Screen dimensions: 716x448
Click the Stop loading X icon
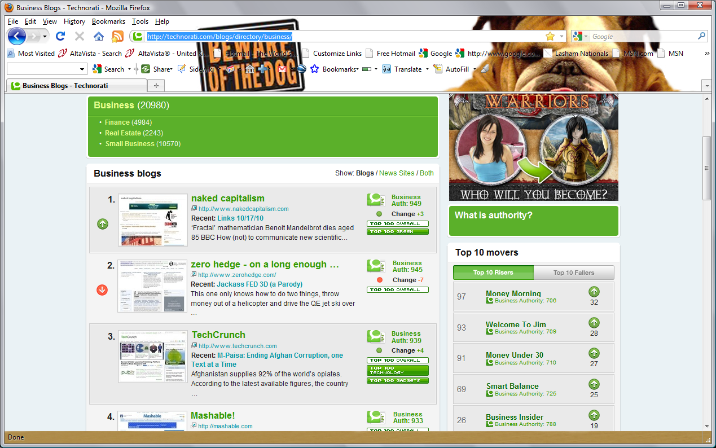point(80,36)
